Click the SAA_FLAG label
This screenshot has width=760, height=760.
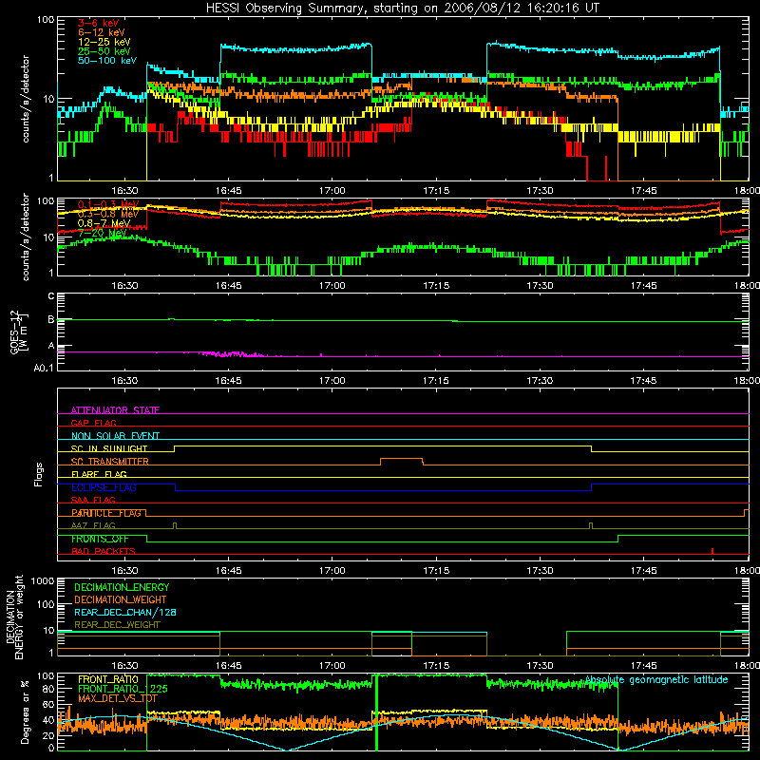click(93, 500)
